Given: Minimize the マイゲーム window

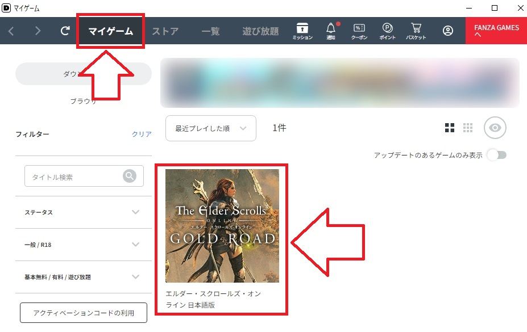Looking at the screenshot, I should click(x=469, y=8).
